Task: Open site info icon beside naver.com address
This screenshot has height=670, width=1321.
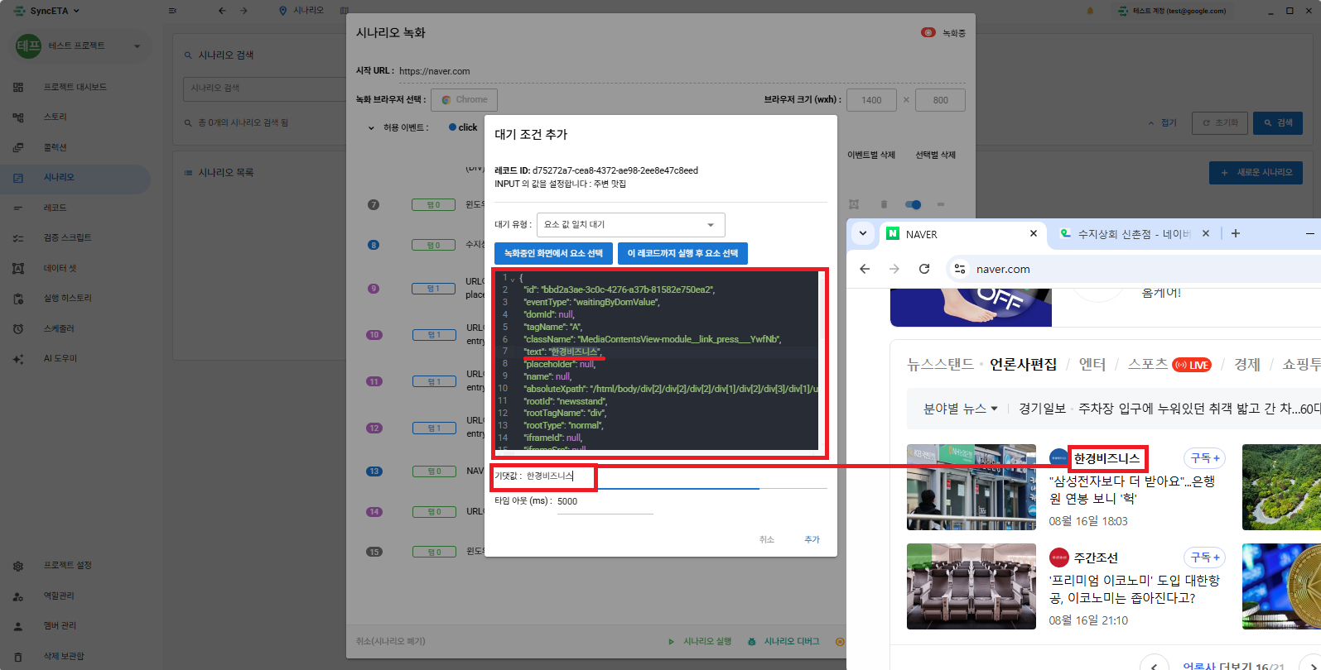Action: 960,269
